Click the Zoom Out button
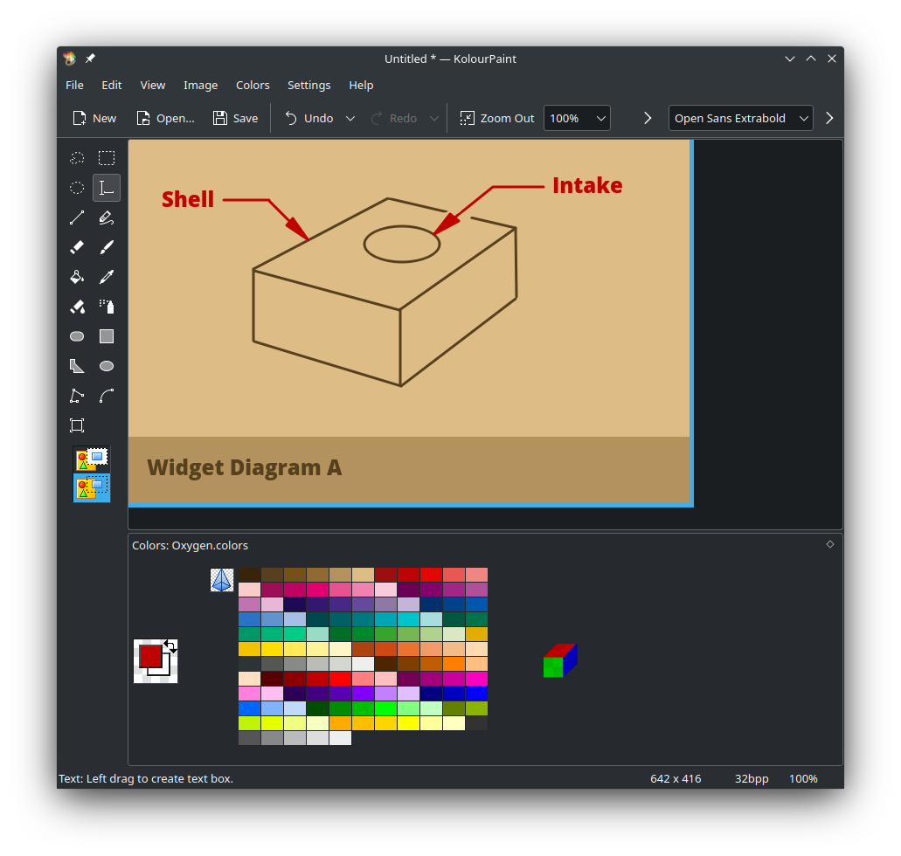Viewport: 901px width, 856px height. coord(497,118)
